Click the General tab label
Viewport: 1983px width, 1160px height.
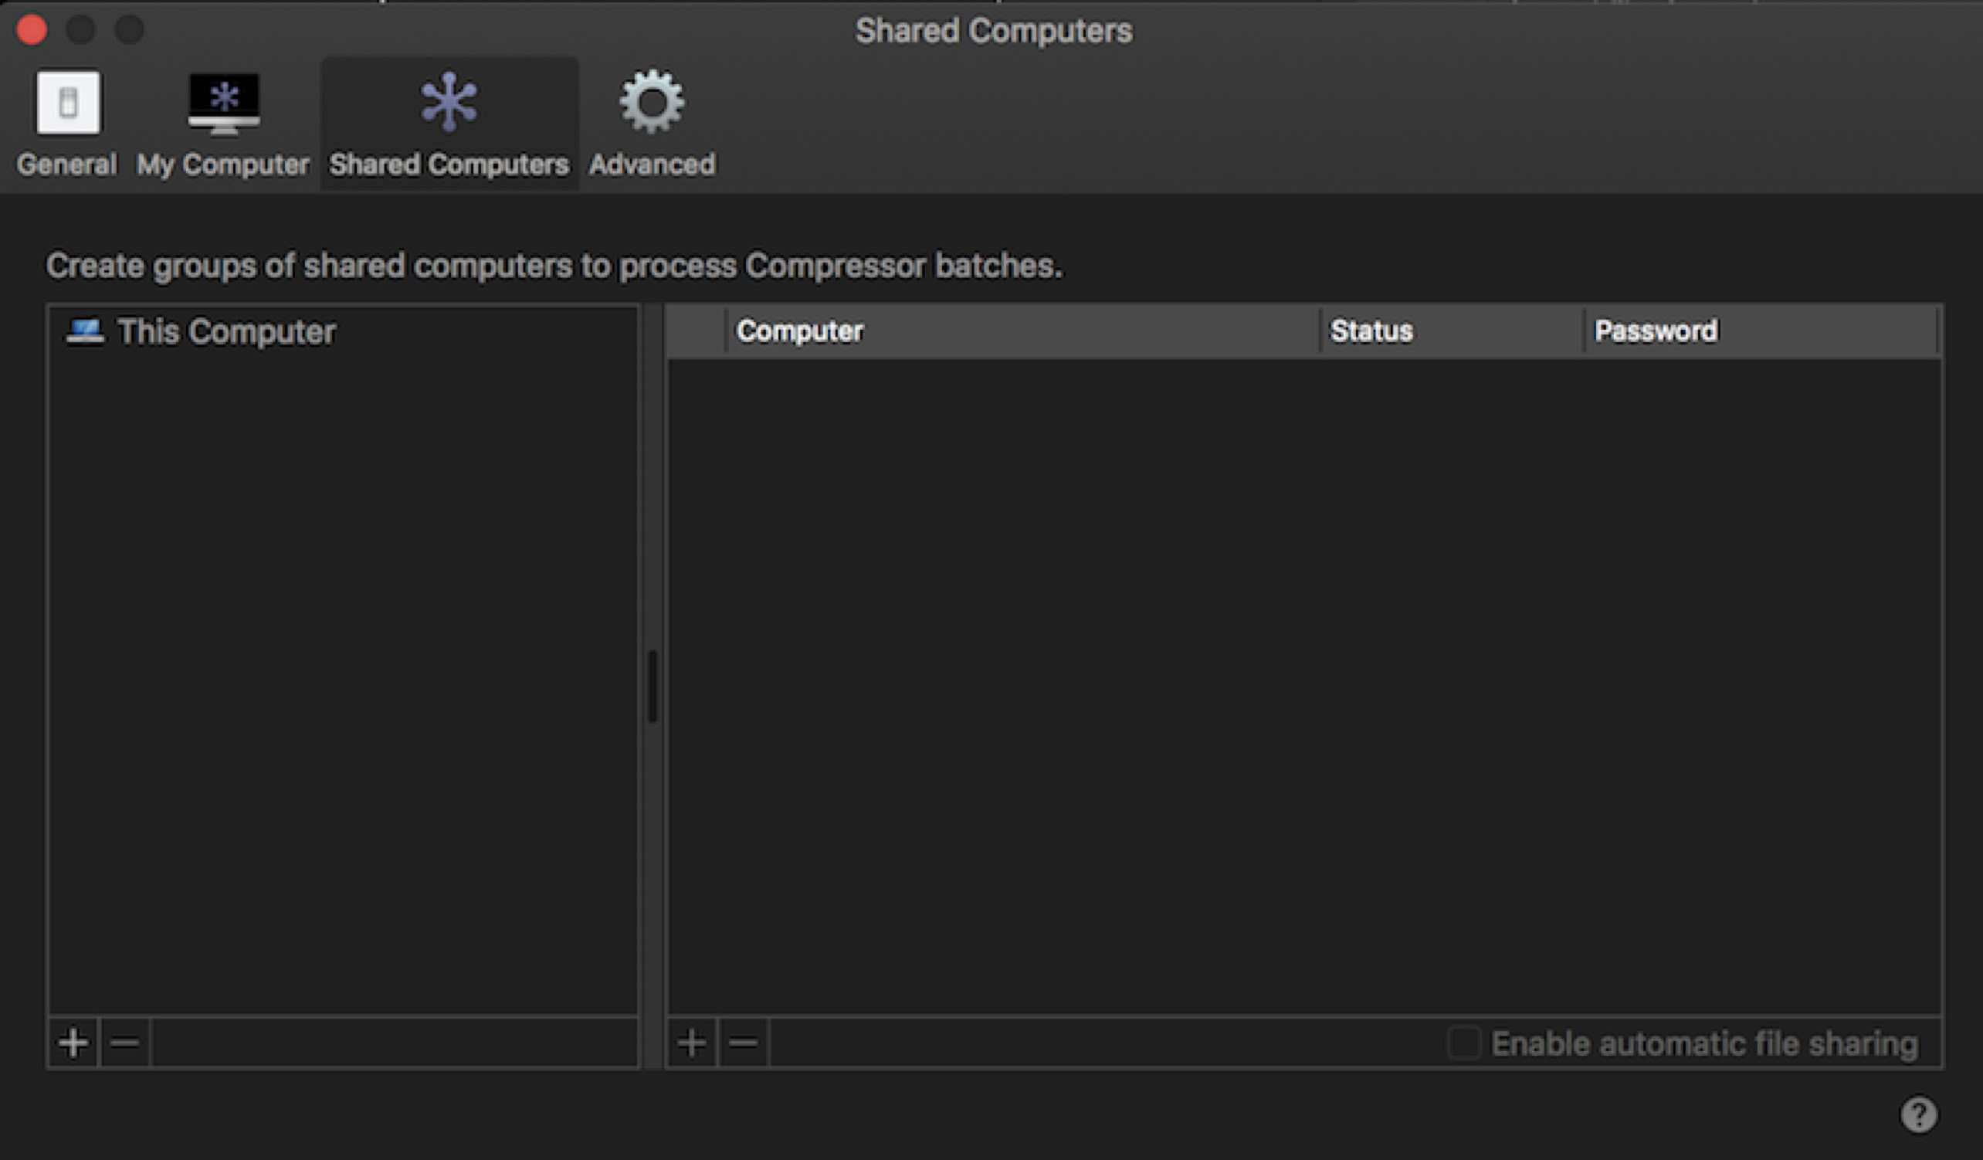(67, 165)
